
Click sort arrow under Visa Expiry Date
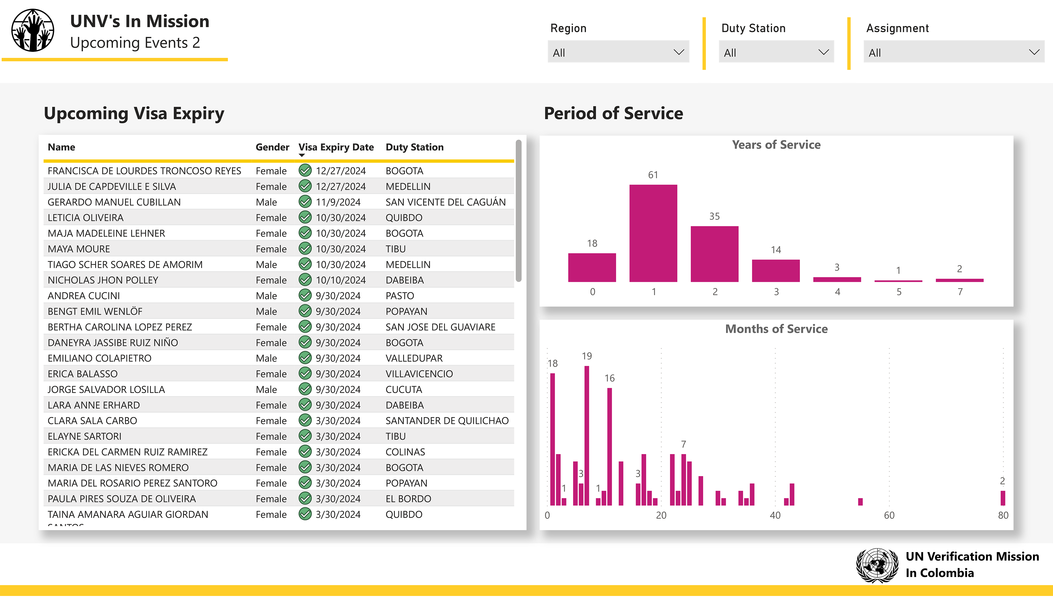click(302, 156)
